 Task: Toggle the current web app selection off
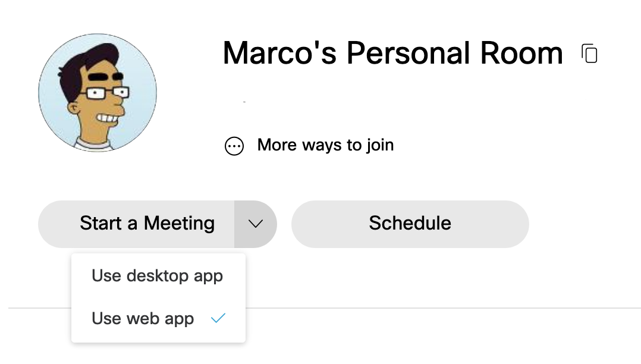(x=143, y=318)
